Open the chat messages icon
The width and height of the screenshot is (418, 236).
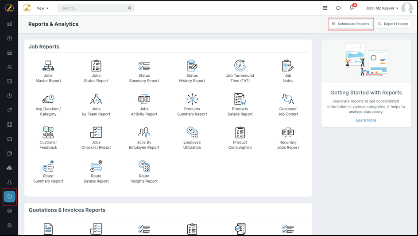click(338, 8)
